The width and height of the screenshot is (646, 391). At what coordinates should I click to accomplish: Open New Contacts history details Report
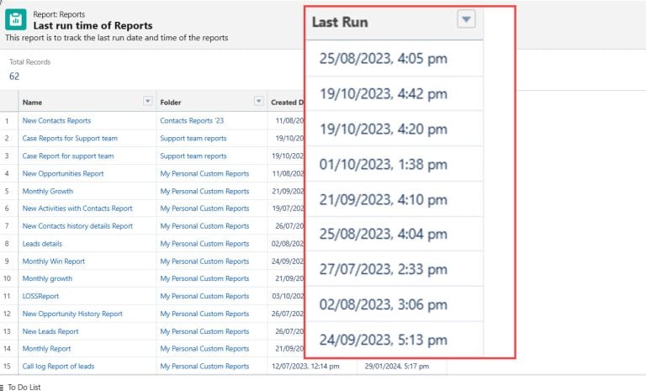[x=77, y=226]
